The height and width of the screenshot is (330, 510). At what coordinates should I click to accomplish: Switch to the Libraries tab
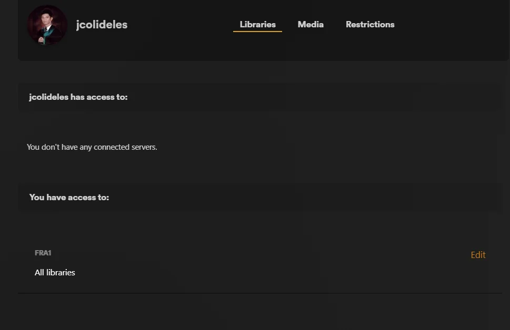(257, 25)
